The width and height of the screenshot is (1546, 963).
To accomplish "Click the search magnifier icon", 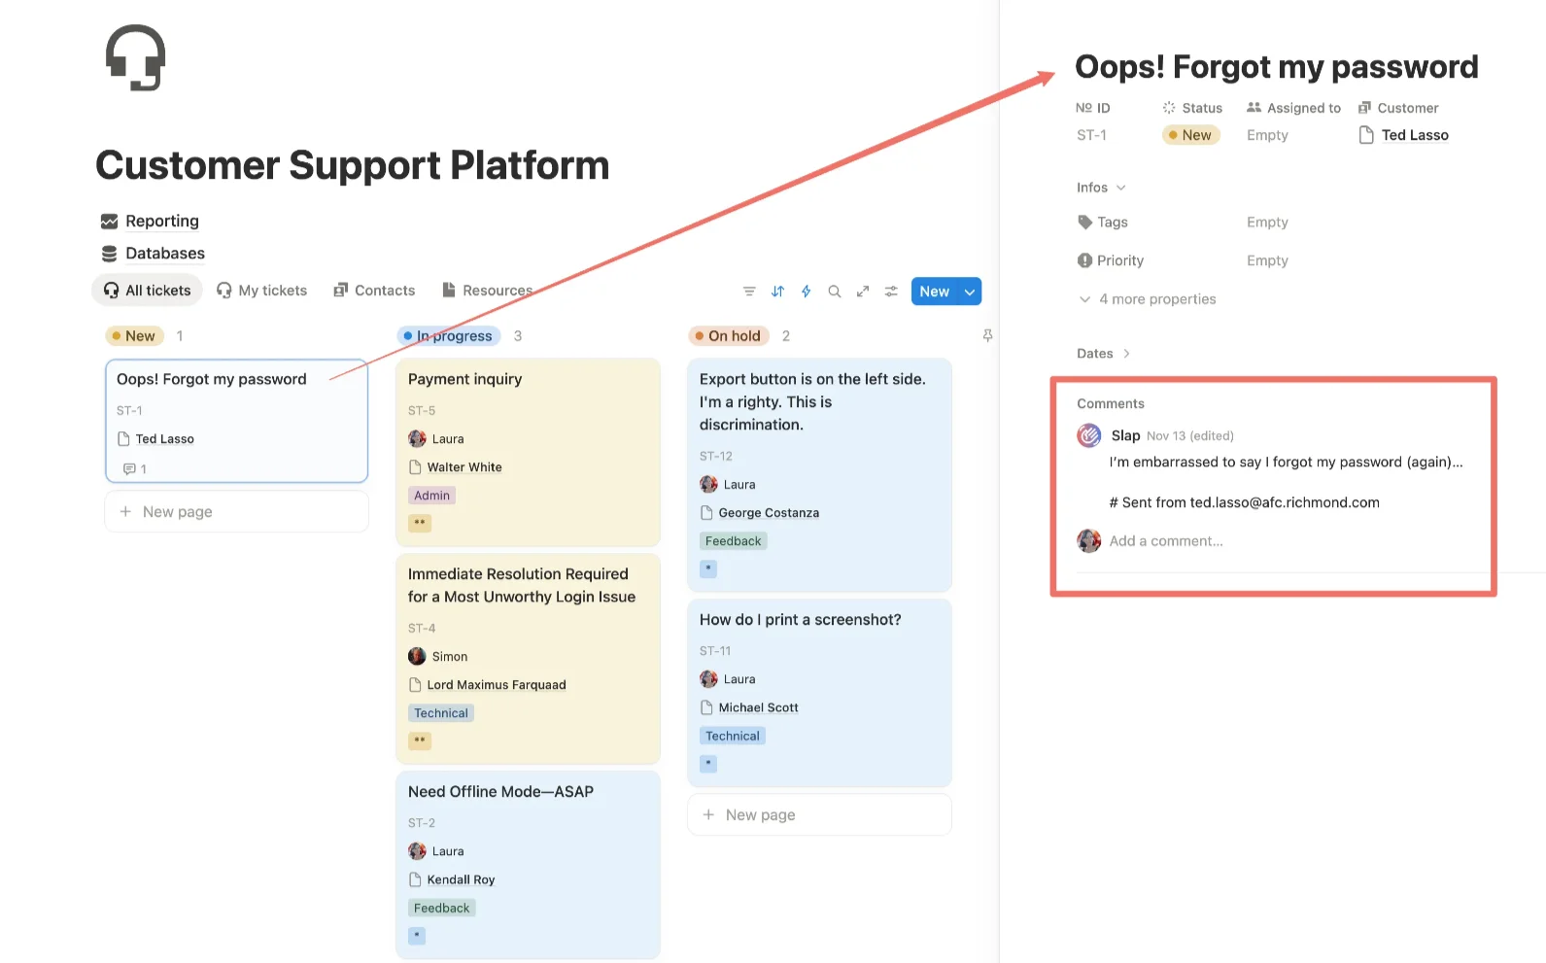I will [835, 291].
